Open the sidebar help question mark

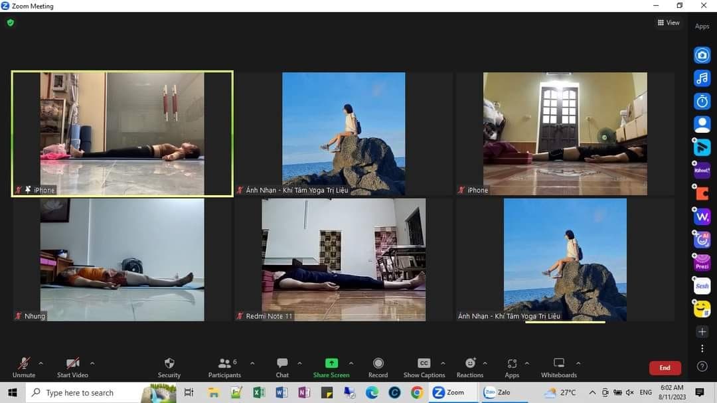(702, 366)
